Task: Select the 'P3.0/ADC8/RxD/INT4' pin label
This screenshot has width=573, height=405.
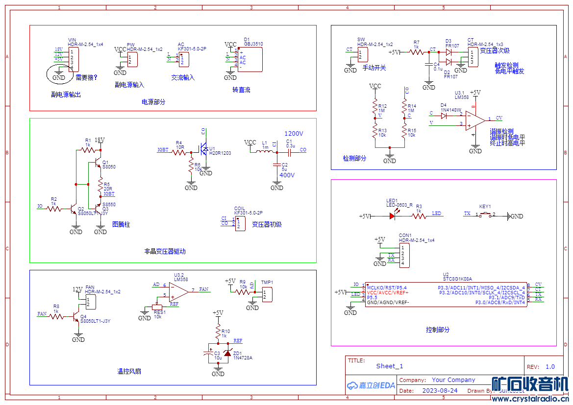Action: coord(500,302)
